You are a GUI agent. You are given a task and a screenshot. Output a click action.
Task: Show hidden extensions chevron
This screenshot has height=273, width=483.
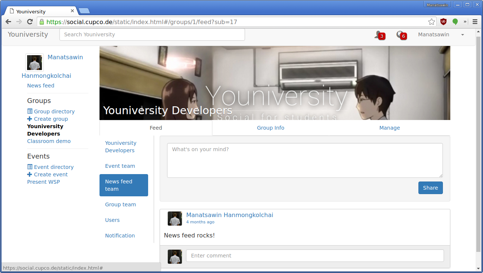[465, 22]
